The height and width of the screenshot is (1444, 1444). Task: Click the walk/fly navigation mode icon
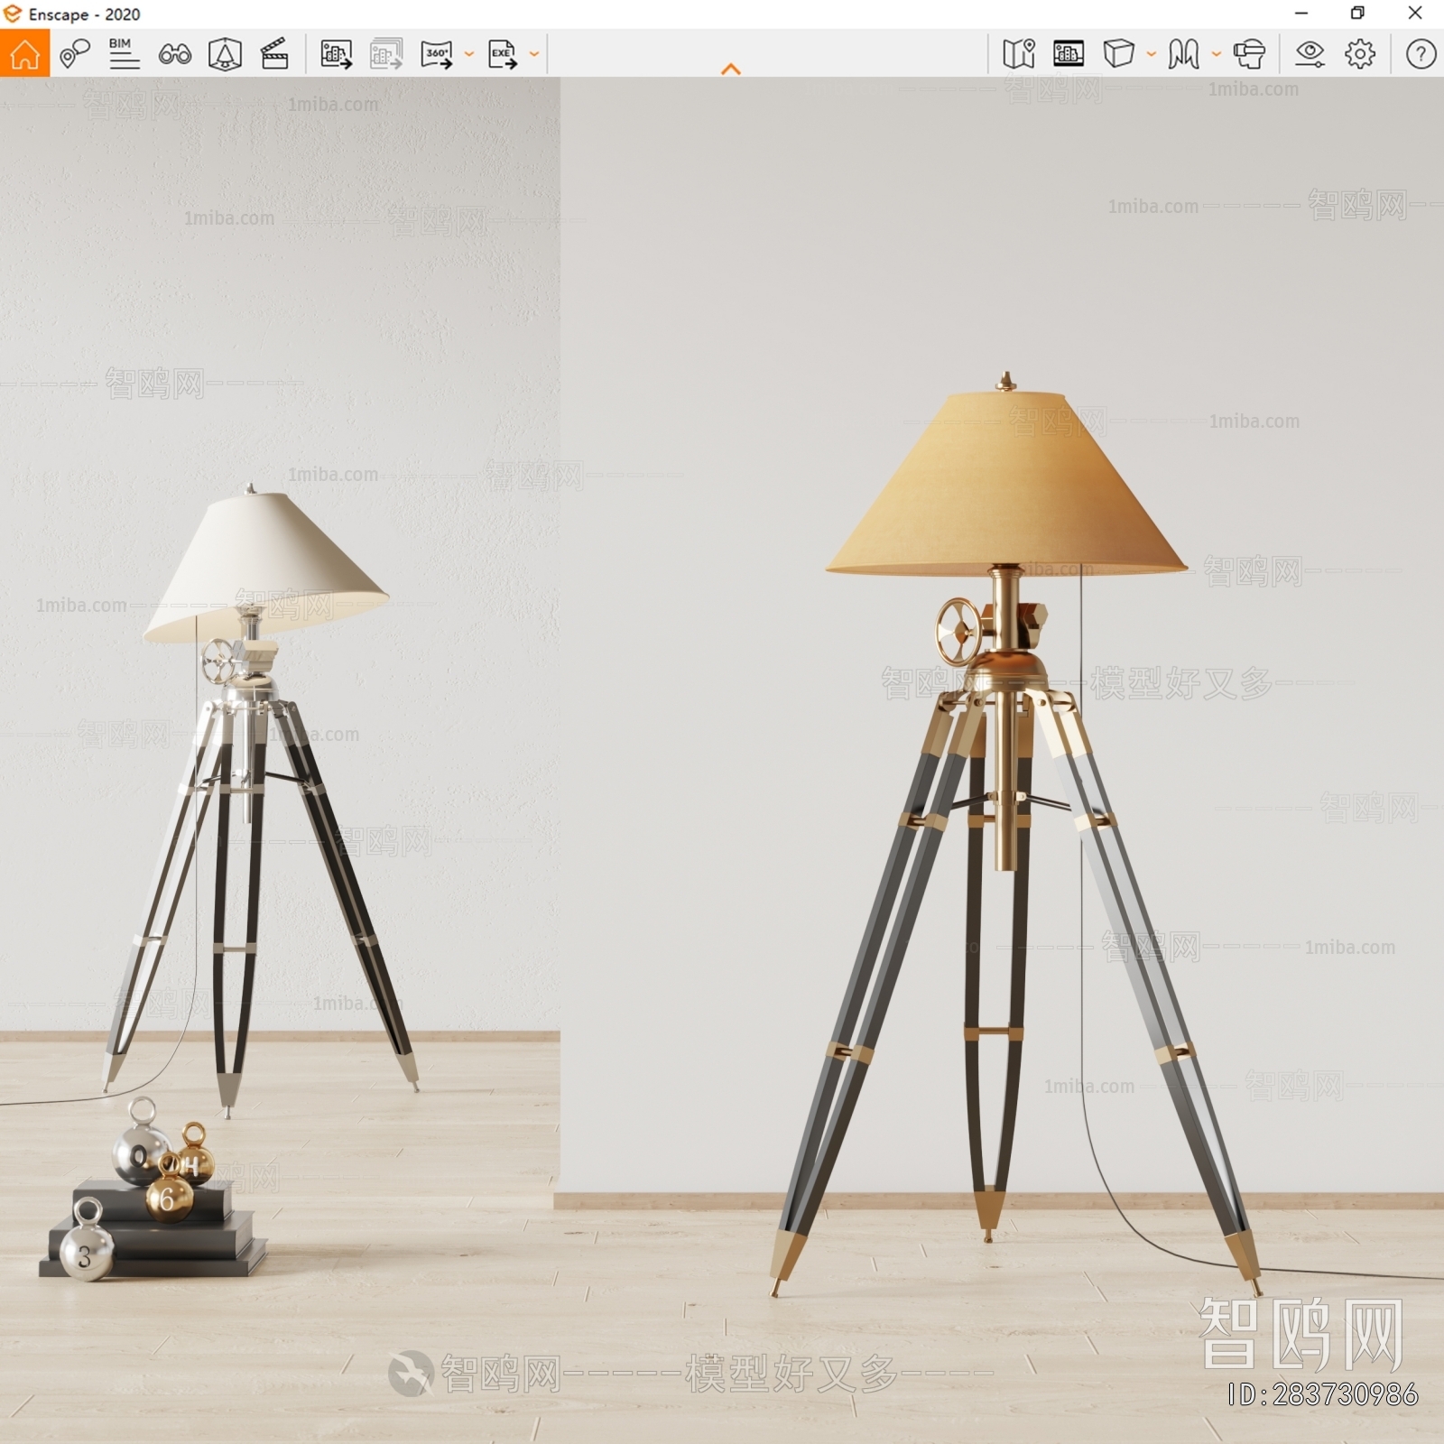point(1183,53)
